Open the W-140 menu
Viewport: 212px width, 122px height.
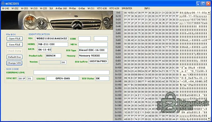click(5, 8)
